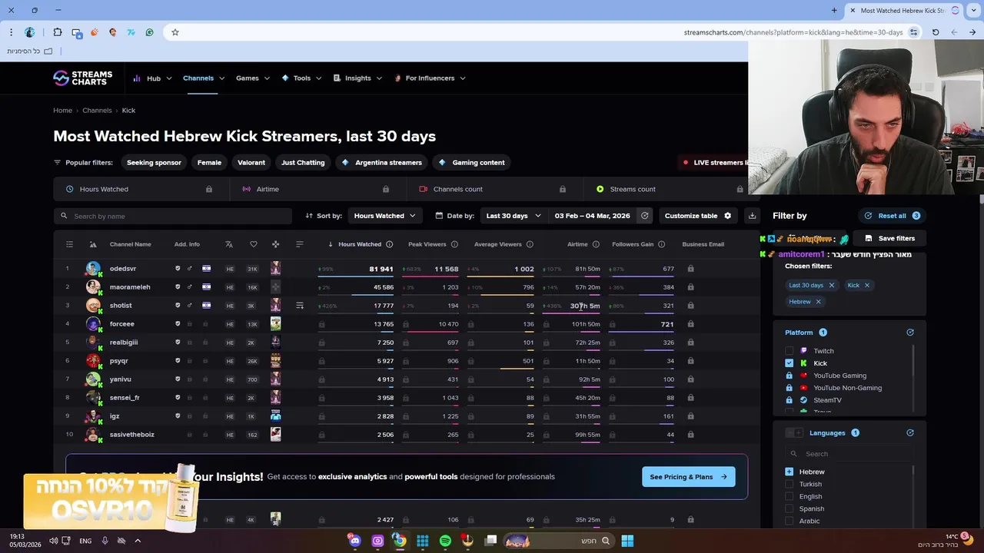Open the Hub menu

pos(152,78)
